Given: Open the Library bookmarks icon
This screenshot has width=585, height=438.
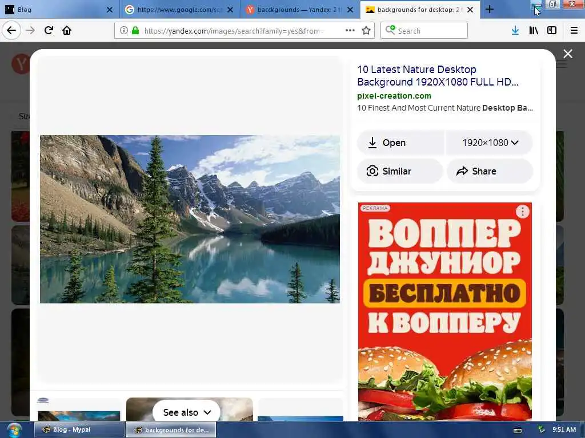Looking at the screenshot, I should [x=534, y=30].
